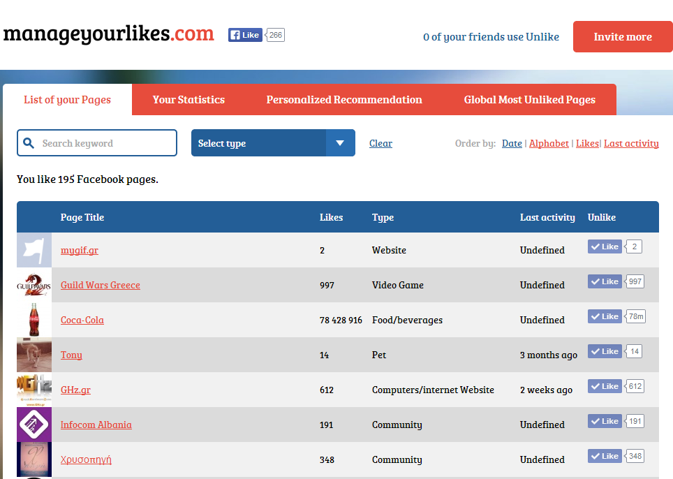Click the Likes column header
Image resolution: width=673 pixels, height=479 pixels.
click(x=332, y=217)
